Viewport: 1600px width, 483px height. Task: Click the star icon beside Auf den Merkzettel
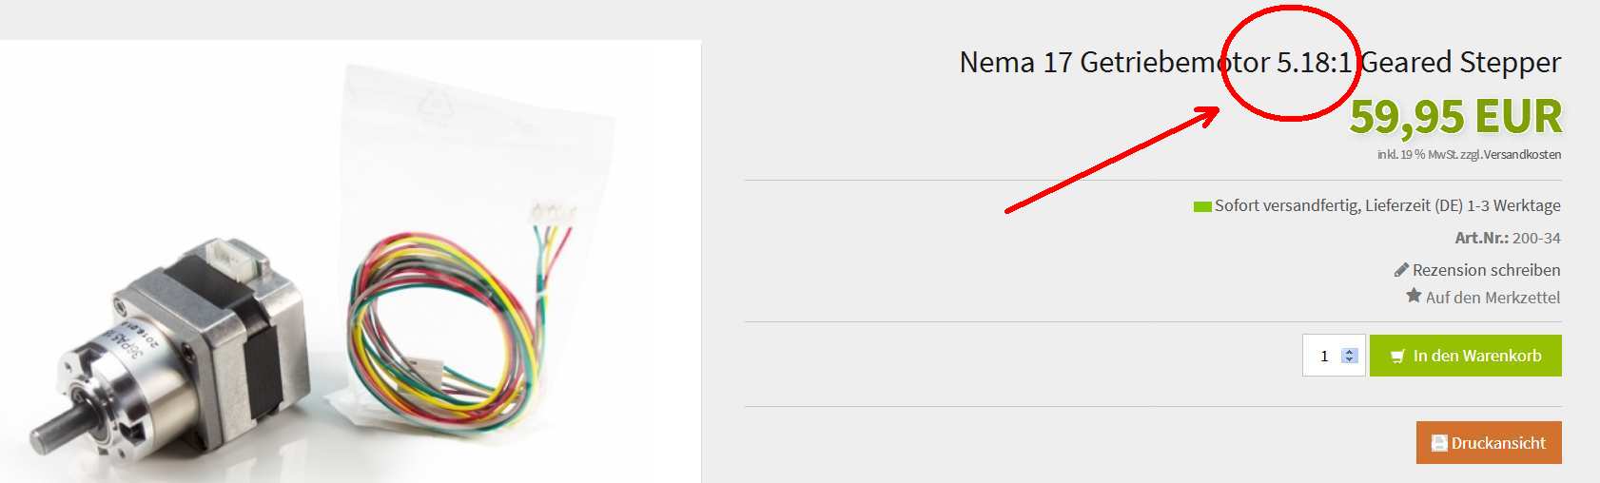tap(1414, 296)
